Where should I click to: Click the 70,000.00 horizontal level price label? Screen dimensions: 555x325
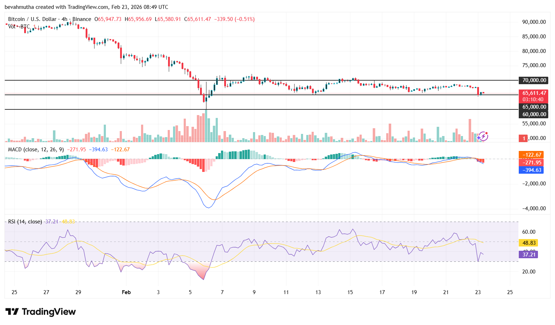533,80
